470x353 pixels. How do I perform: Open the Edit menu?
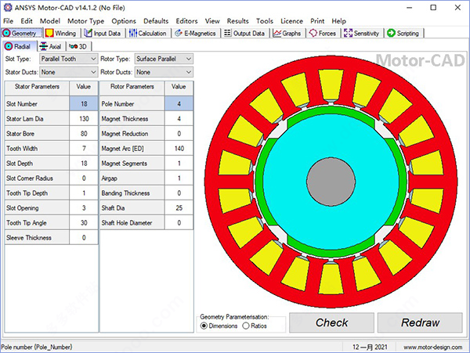(x=27, y=21)
